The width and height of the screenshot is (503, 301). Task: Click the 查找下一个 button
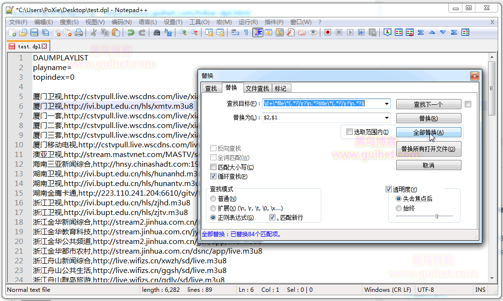coord(429,104)
